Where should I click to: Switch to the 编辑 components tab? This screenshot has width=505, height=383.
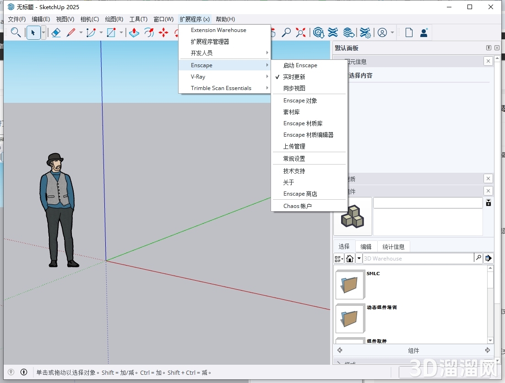366,247
